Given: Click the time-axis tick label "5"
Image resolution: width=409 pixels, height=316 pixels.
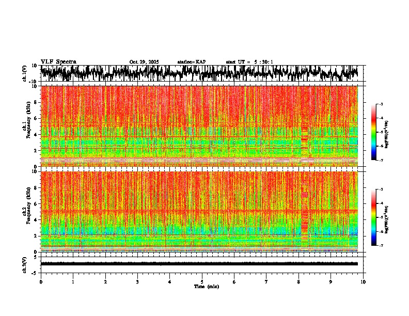Looking at the screenshot, I should (x=202, y=282).
